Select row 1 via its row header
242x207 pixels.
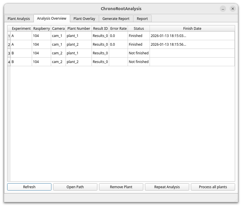click(x=9, y=36)
